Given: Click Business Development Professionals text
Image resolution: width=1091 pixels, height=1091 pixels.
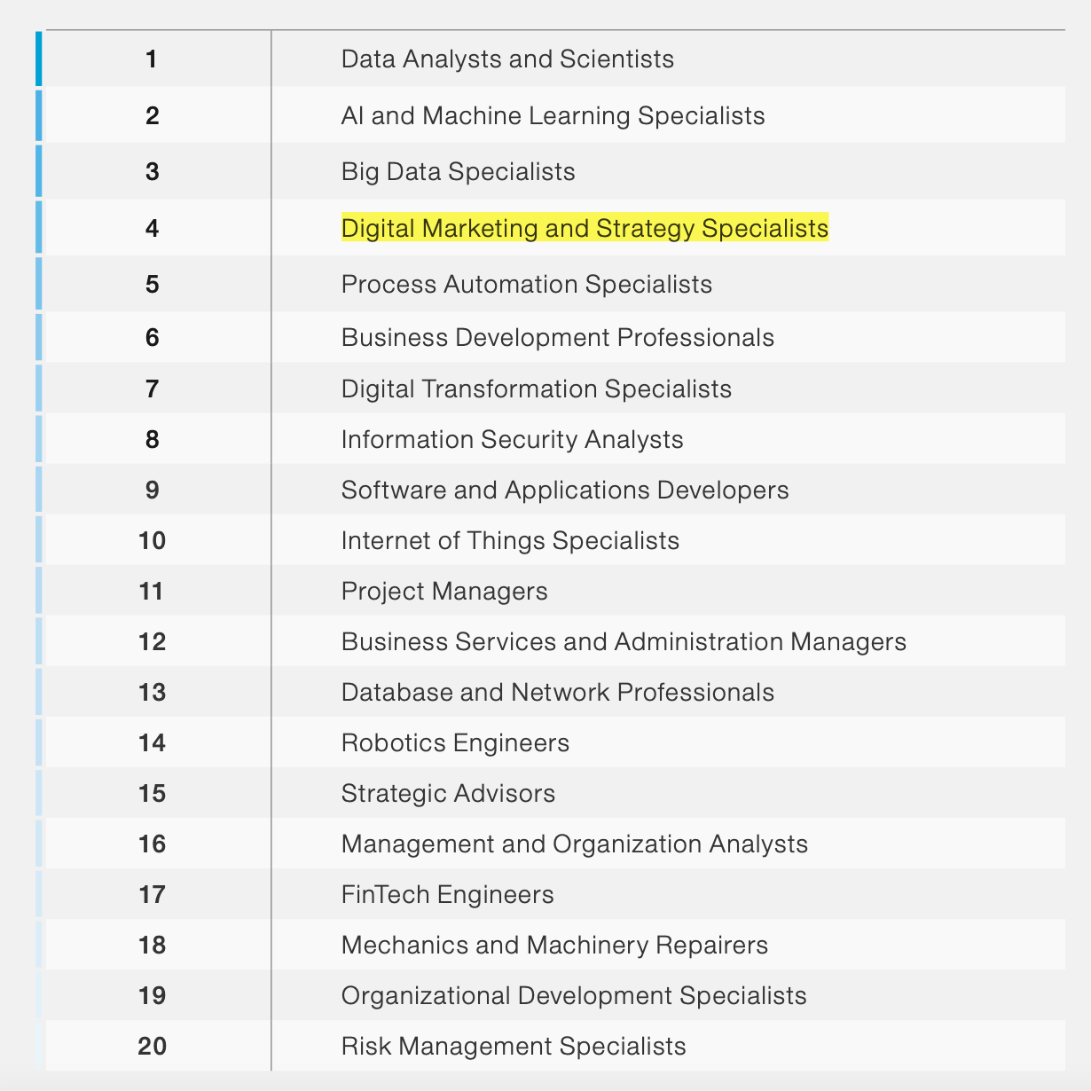Looking at the screenshot, I should (558, 338).
